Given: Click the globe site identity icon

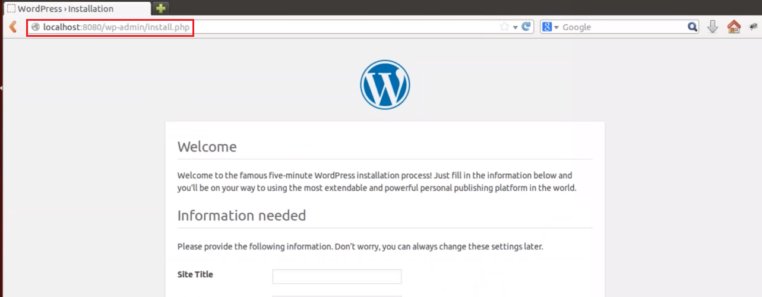Looking at the screenshot, I should [x=36, y=27].
